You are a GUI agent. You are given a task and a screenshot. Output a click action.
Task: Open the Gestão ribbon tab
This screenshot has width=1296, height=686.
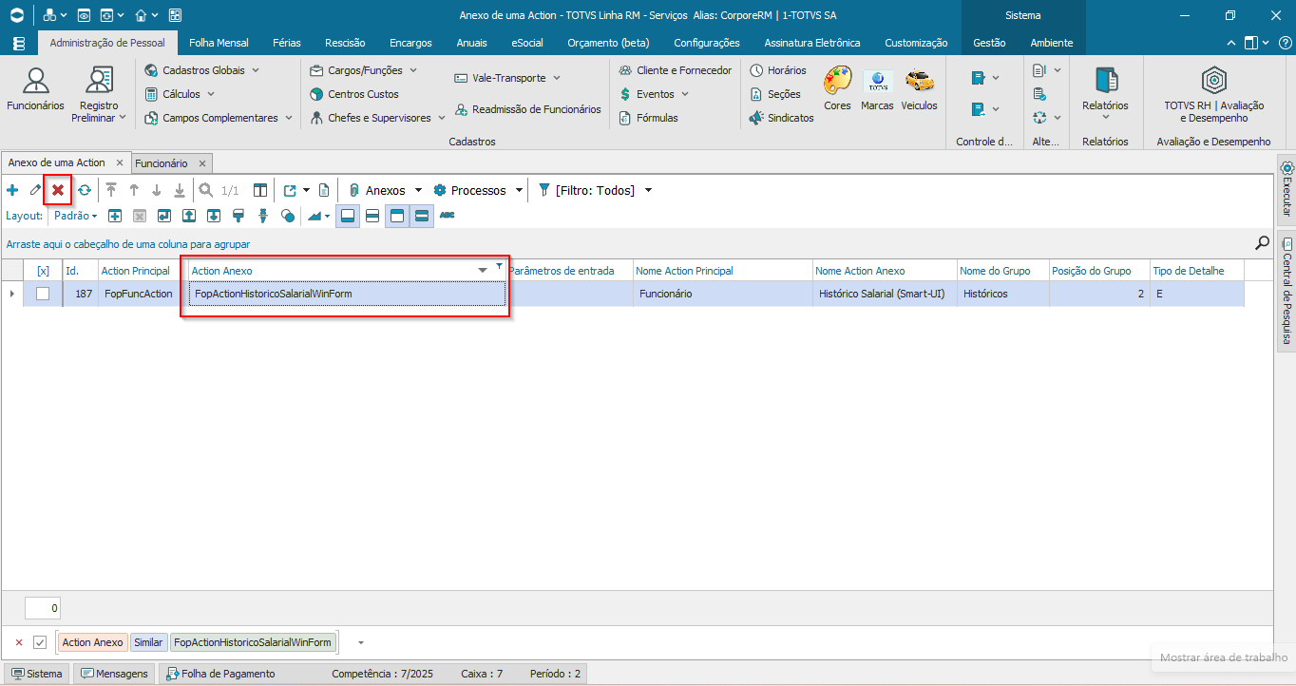[x=989, y=43]
